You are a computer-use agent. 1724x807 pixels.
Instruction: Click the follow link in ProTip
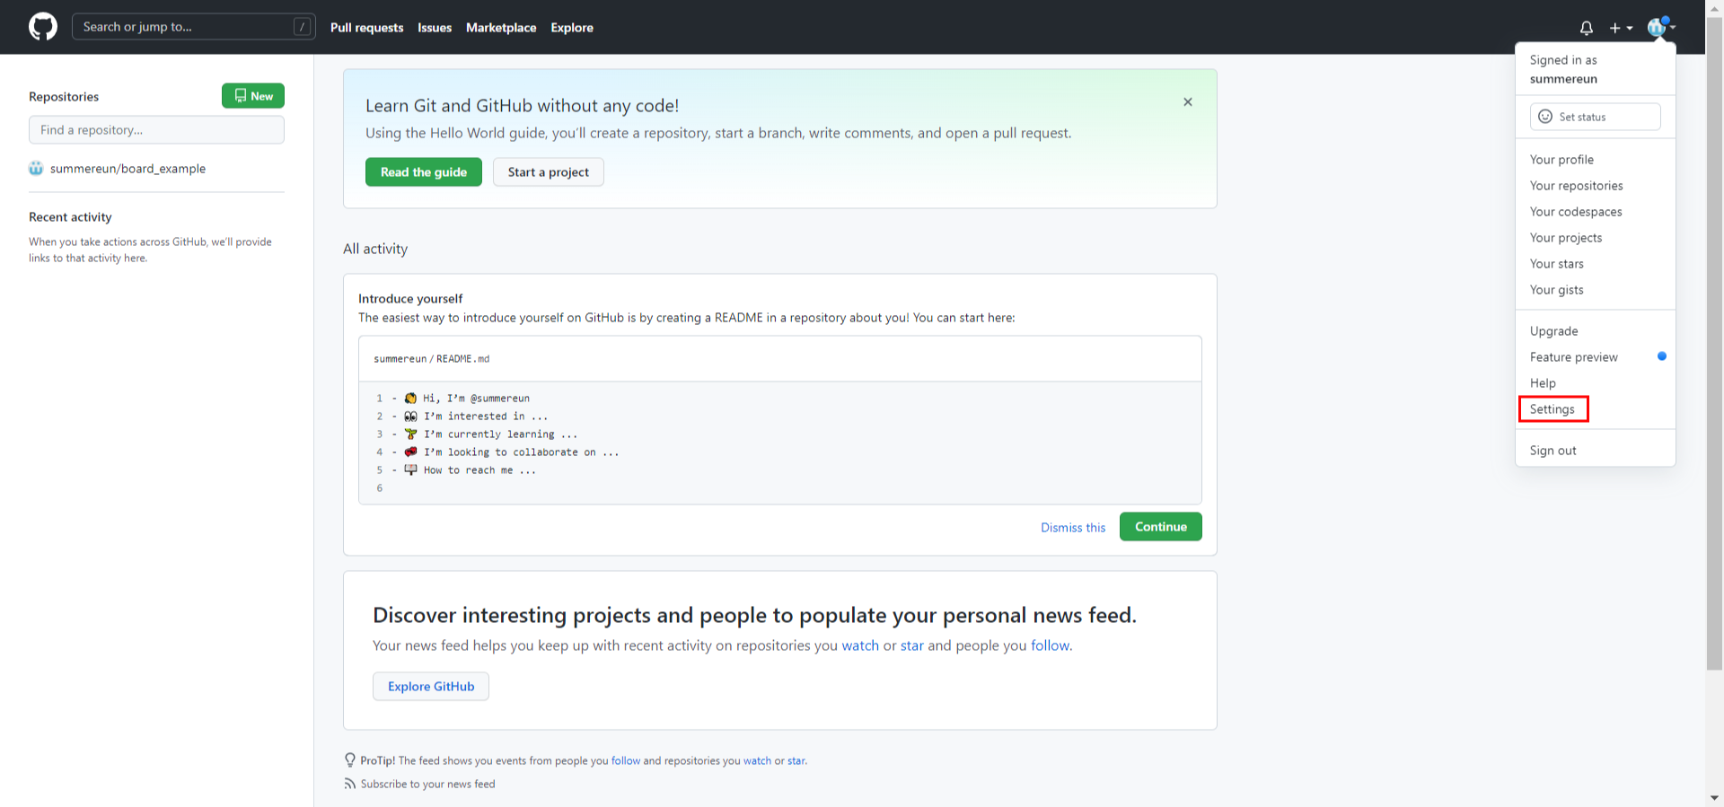(626, 761)
